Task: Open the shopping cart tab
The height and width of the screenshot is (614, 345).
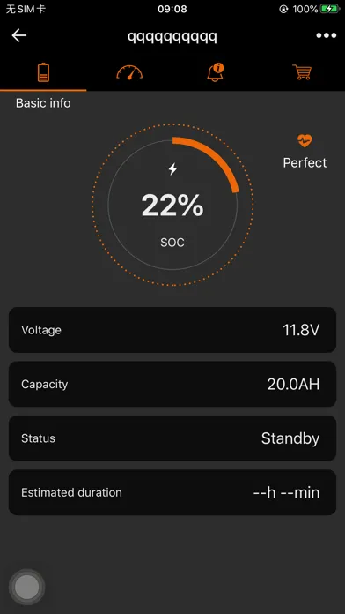Action: pyautogui.click(x=302, y=72)
